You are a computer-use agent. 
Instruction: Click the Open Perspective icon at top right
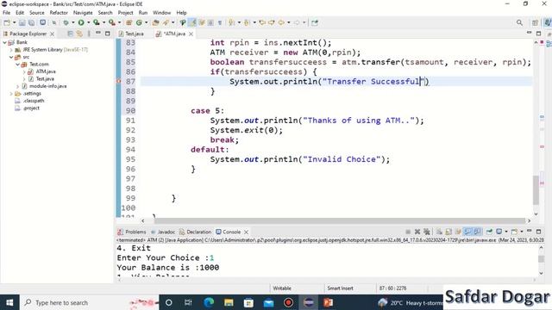click(x=535, y=22)
